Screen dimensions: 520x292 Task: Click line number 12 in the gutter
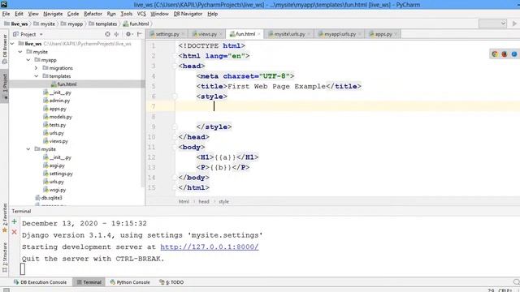(152, 157)
